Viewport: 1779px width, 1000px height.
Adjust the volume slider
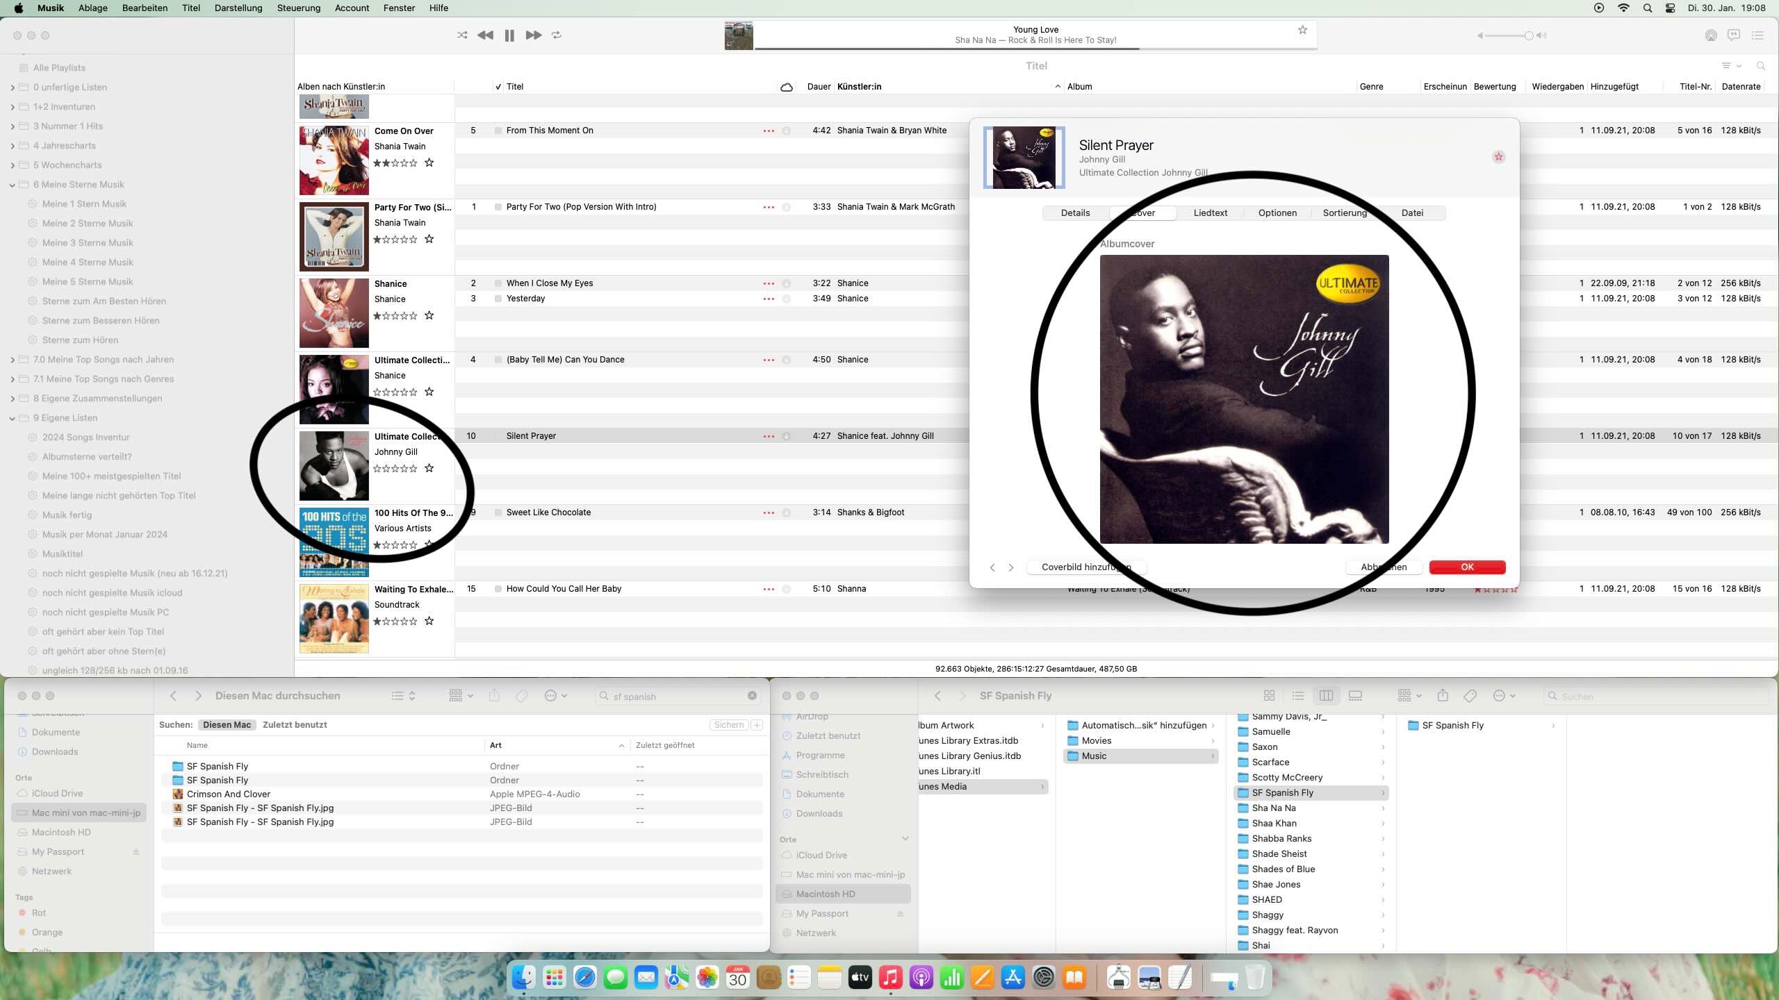(x=1528, y=35)
